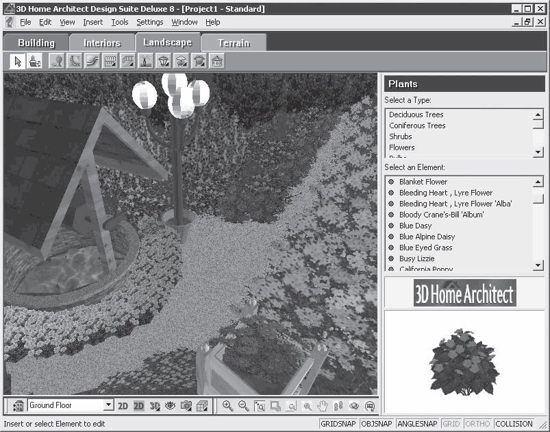
Task: Open the Tools menu
Action: click(120, 22)
